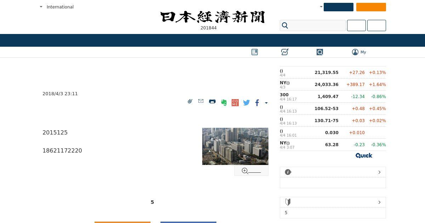Clip article to Evernote elephant icon
This screenshot has width=425, height=223.
coord(224,103)
